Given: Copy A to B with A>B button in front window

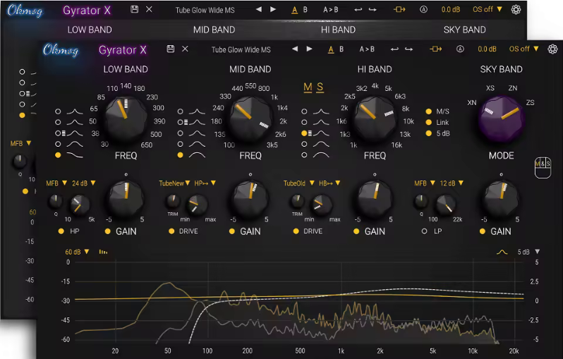Looking at the screenshot, I should (x=367, y=49).
